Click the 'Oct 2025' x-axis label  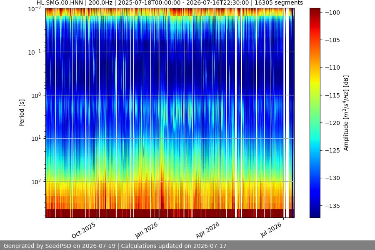(84, 230)
